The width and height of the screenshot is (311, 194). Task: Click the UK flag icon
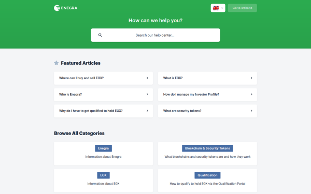coord(216,8)
